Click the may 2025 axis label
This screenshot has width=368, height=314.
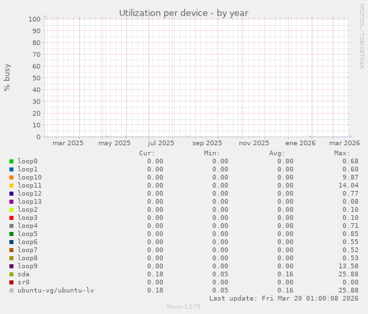click(114, 143)
